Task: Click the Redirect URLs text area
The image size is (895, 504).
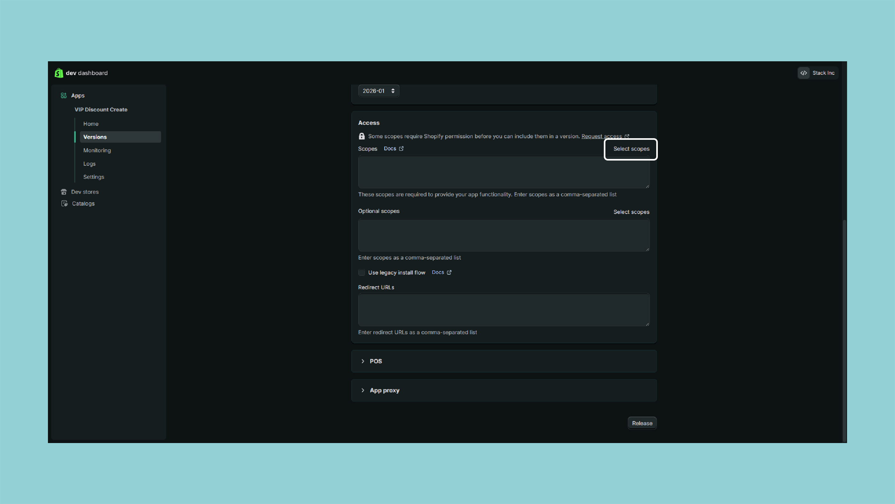Action: [x=503, y=310]
